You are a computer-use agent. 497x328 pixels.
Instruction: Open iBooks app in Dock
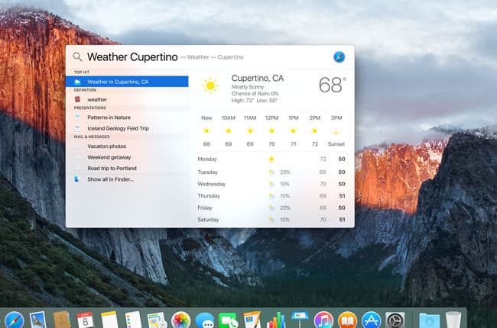(x=347, y=320)
